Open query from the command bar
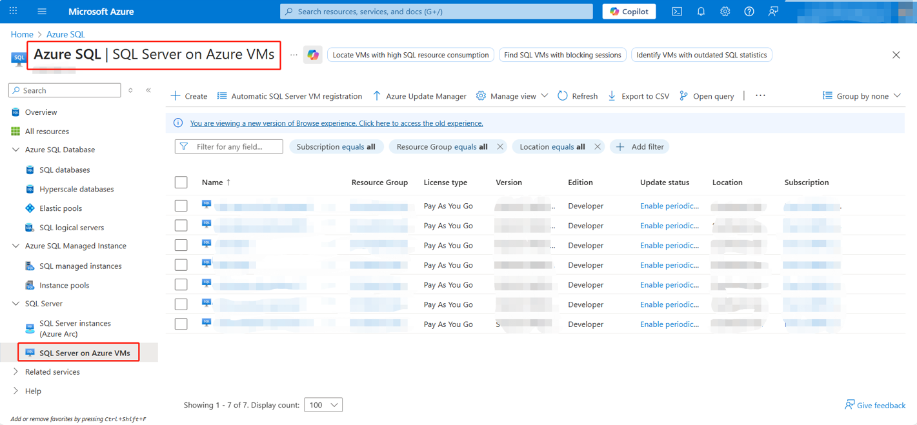Image resolution: width=917 pixels, height=425 pixels. pos(706,95)
